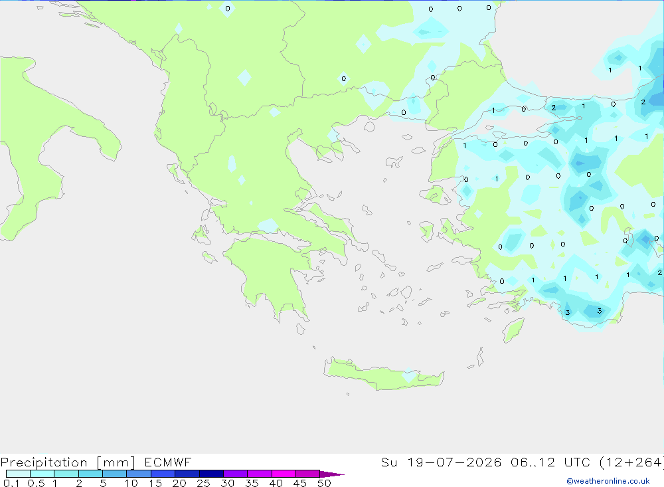Click the '45' legend scale label
Image resolution: width=664 pixels, height=487 pixels.
tap(300, 483)
